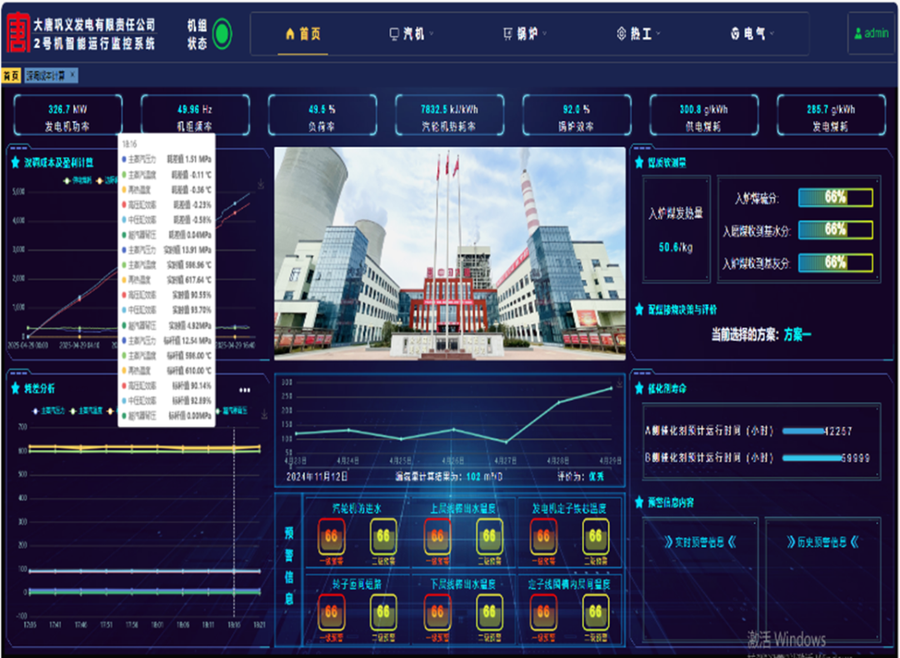Download the cost chart with its download icon

[261, 184]
